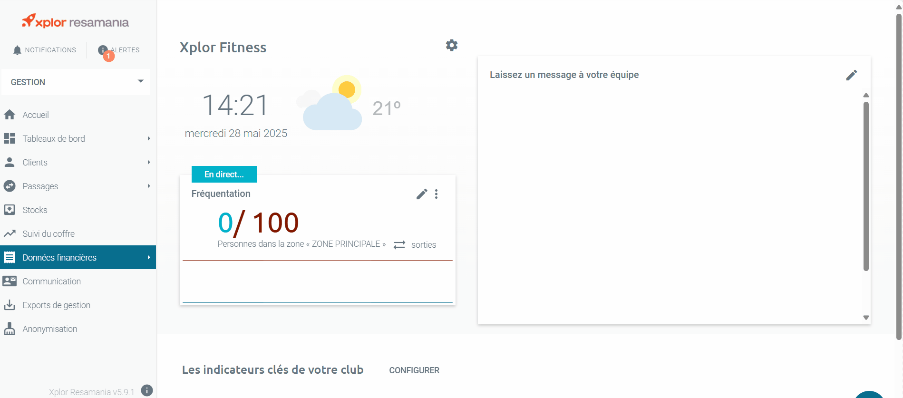903x398 pixels.
Task: Open the GESTION module dropdown
Action: tap(76, 82)
